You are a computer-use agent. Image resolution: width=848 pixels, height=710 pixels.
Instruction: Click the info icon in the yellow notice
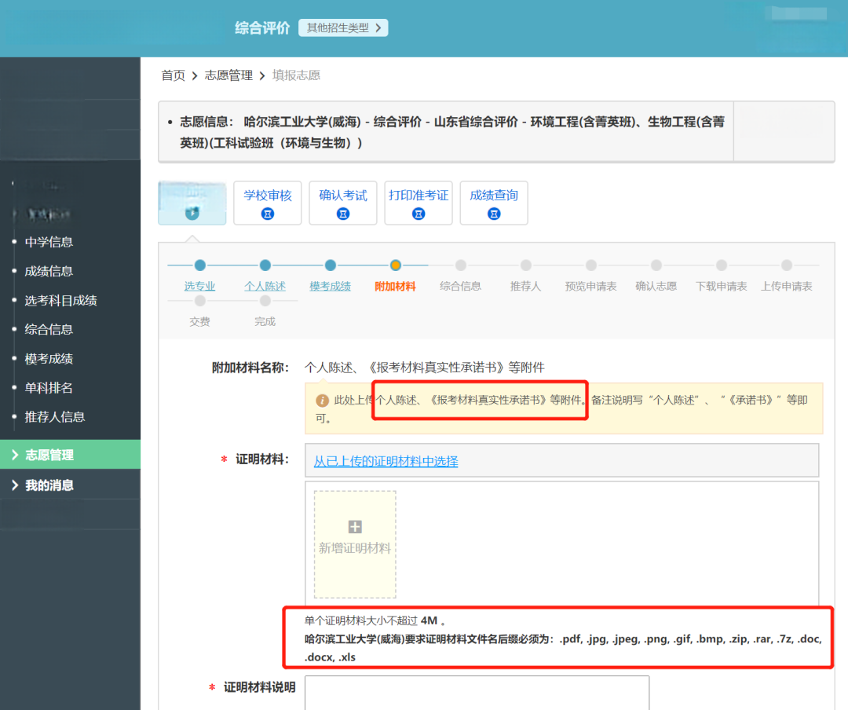click(323, 401)
